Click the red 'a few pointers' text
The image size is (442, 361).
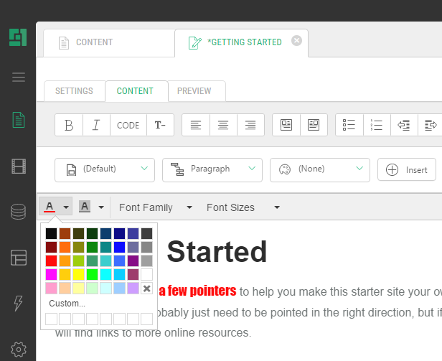[197, 291]
